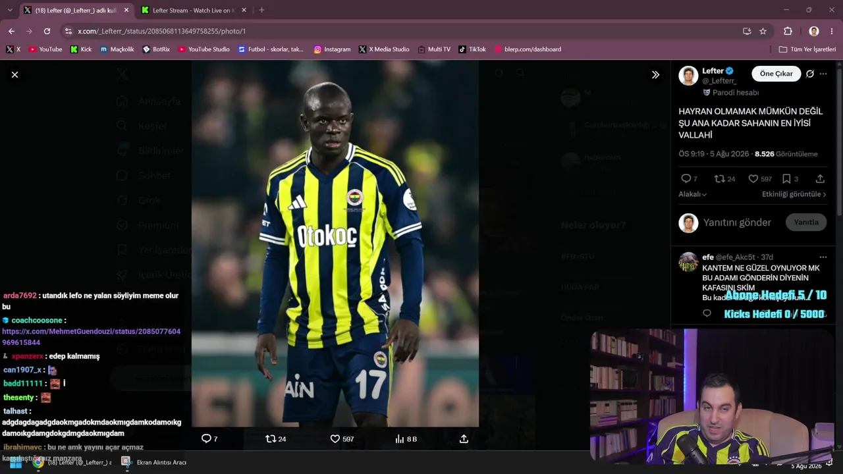
Task: Open efe's reply more options menu
Action: [x=823, y=257]
